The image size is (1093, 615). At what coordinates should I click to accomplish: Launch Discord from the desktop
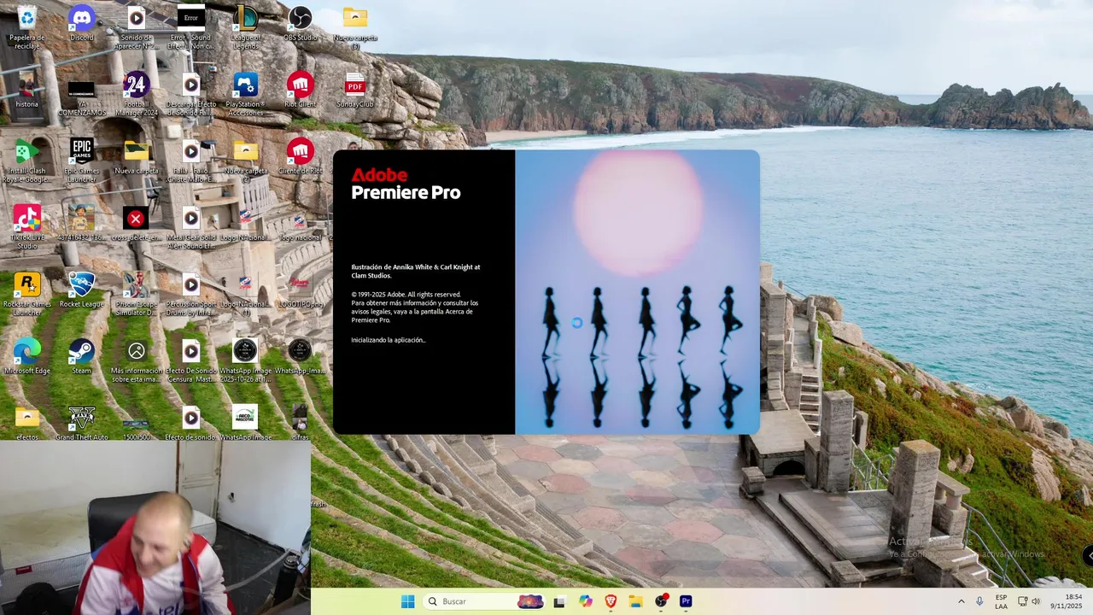[81, 24]
